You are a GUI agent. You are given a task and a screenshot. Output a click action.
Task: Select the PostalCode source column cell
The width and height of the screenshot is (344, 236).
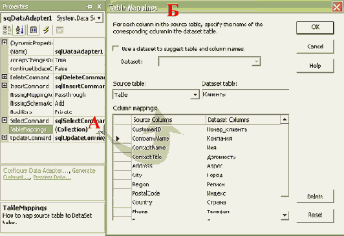click(169, 193)
